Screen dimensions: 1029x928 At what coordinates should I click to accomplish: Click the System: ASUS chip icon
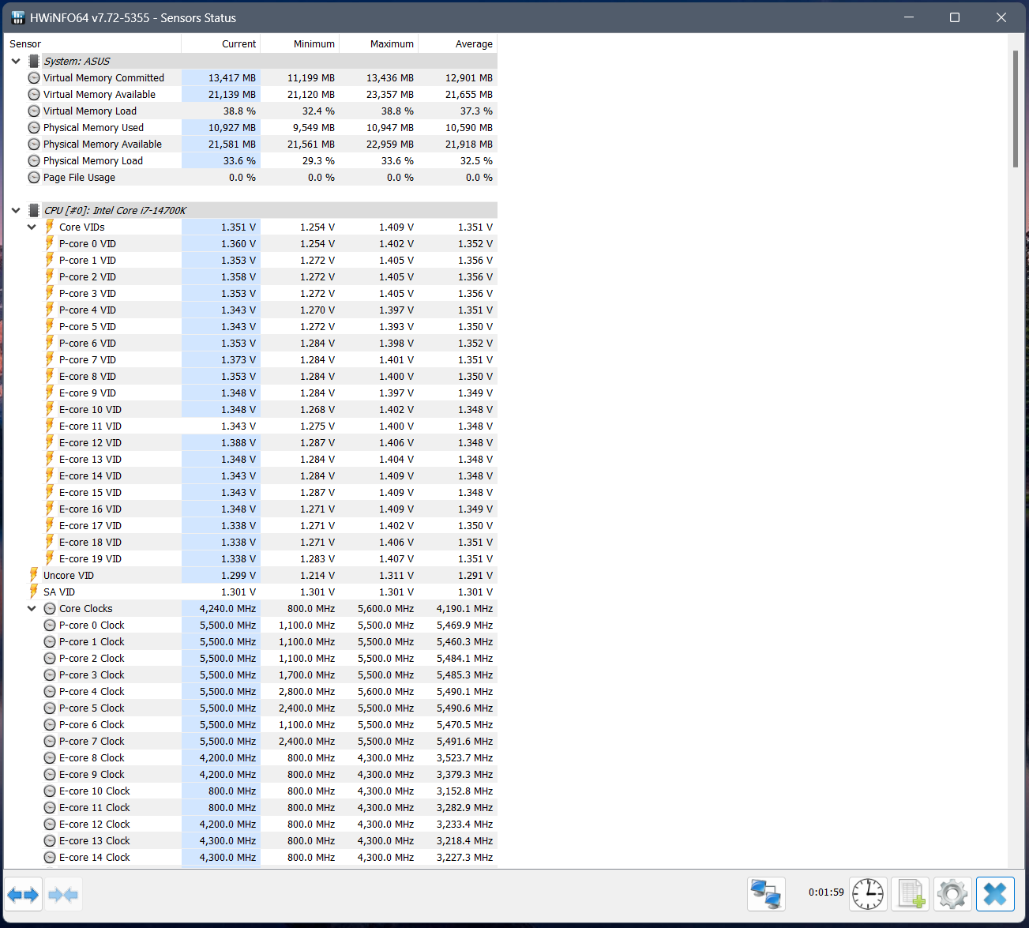(x=34, y=61)
